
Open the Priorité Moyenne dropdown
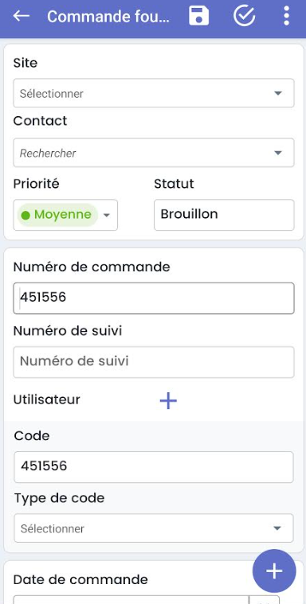tap(65, 215)
